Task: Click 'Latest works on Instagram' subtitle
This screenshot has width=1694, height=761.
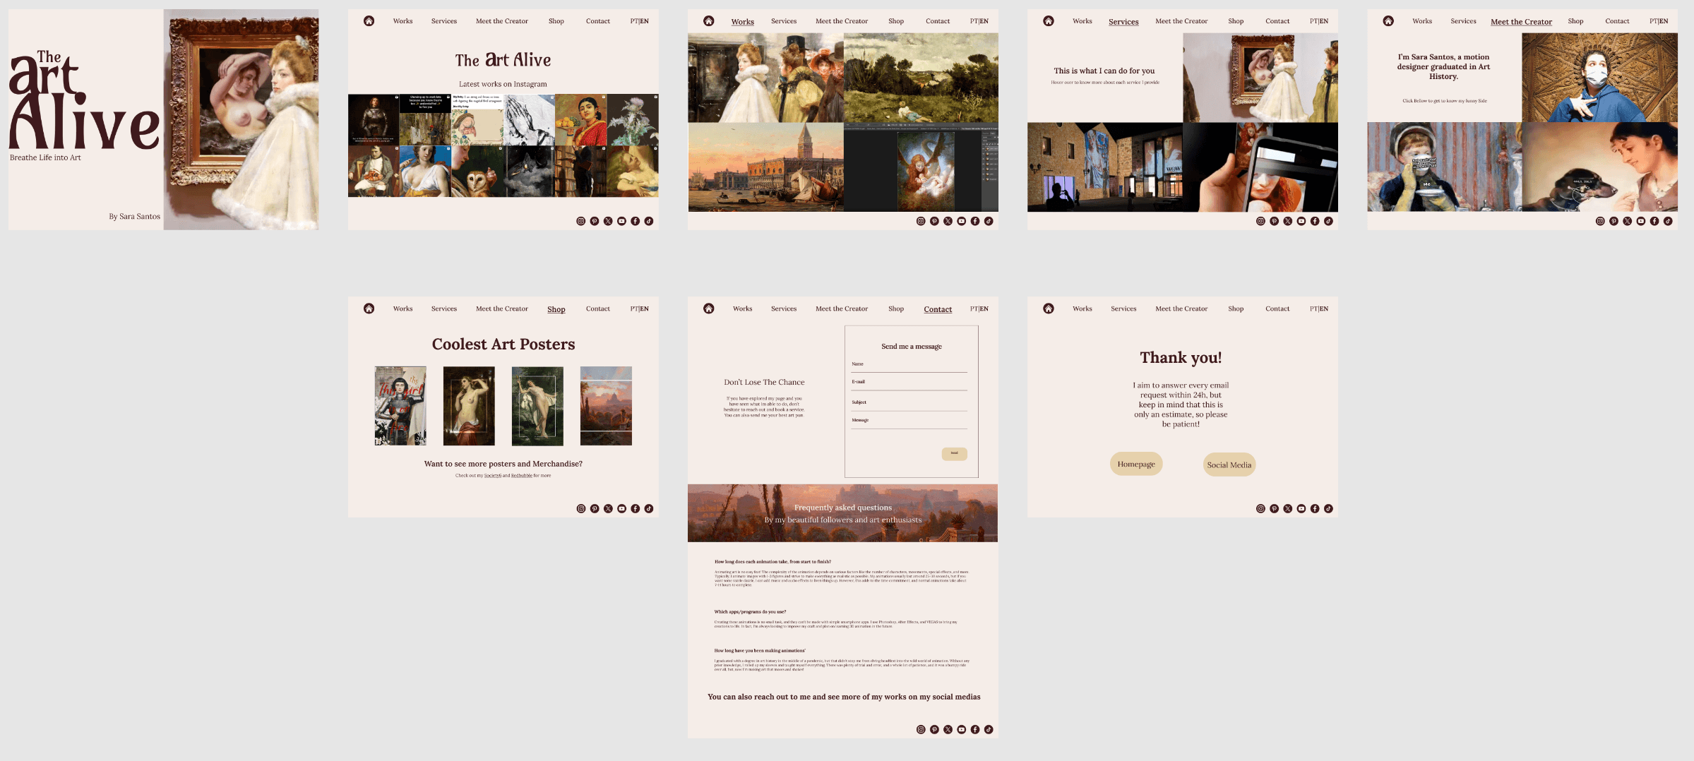Action: coord(503,84)
